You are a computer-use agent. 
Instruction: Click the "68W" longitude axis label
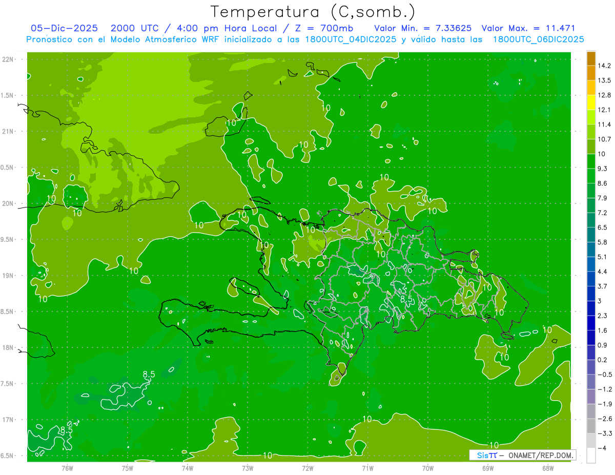click(548, 468)
